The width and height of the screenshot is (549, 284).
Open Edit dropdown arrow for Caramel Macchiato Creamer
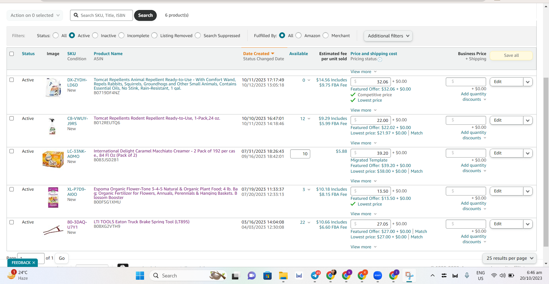(x=528, y=153)
